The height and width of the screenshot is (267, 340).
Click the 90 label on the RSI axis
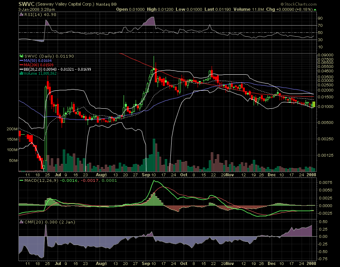point(320,18)
